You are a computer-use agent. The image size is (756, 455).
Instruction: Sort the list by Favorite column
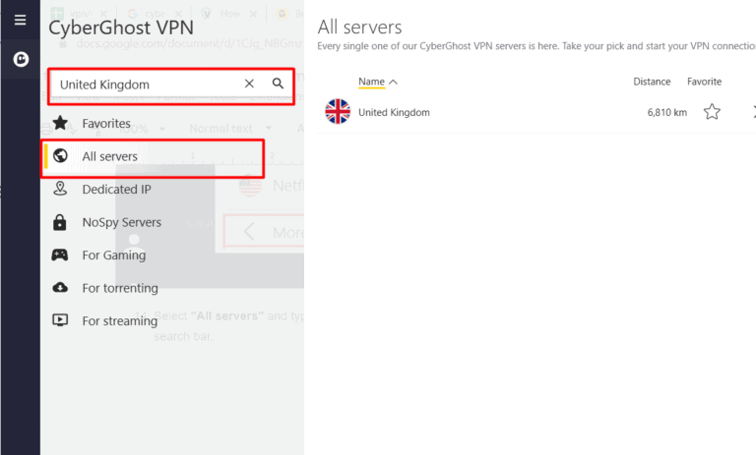[704, 82]
